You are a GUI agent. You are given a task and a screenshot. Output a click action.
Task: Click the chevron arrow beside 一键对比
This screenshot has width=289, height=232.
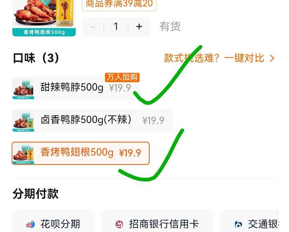click(x=272, y=59)
